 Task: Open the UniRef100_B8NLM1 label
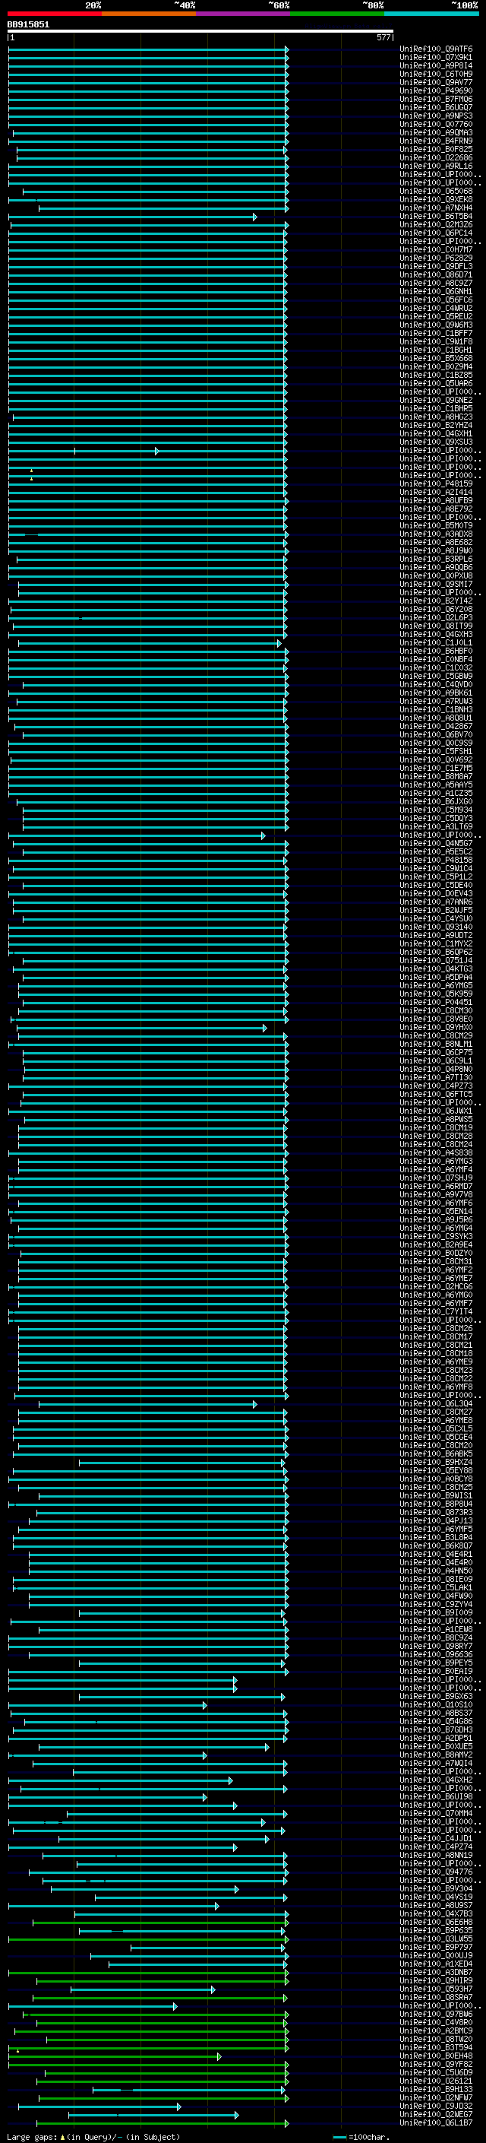[x=436, y=1043]
